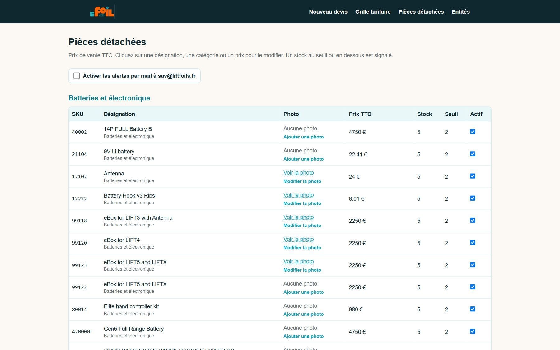
Task: Click the 24 € Antenna price
Action: click(354, 177)
